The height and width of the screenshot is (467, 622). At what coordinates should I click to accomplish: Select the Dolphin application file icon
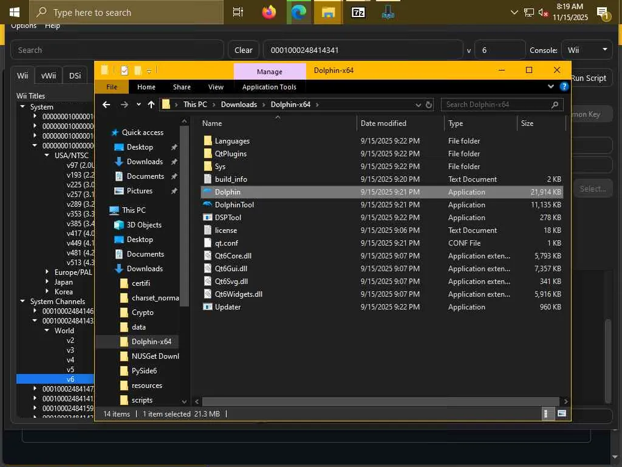(208, 192)
